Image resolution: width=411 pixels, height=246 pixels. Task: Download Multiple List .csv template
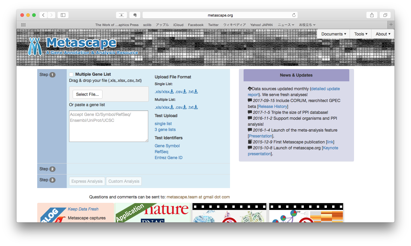[181, 107]
